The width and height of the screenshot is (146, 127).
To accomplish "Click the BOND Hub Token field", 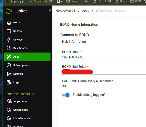I will point(104,72).
